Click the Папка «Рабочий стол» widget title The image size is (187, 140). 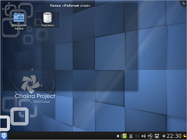(70, 6)
